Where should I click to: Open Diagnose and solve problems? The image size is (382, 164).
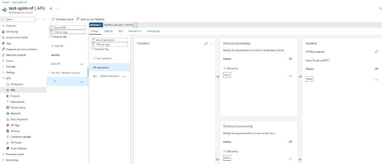[x=22, y=49]
